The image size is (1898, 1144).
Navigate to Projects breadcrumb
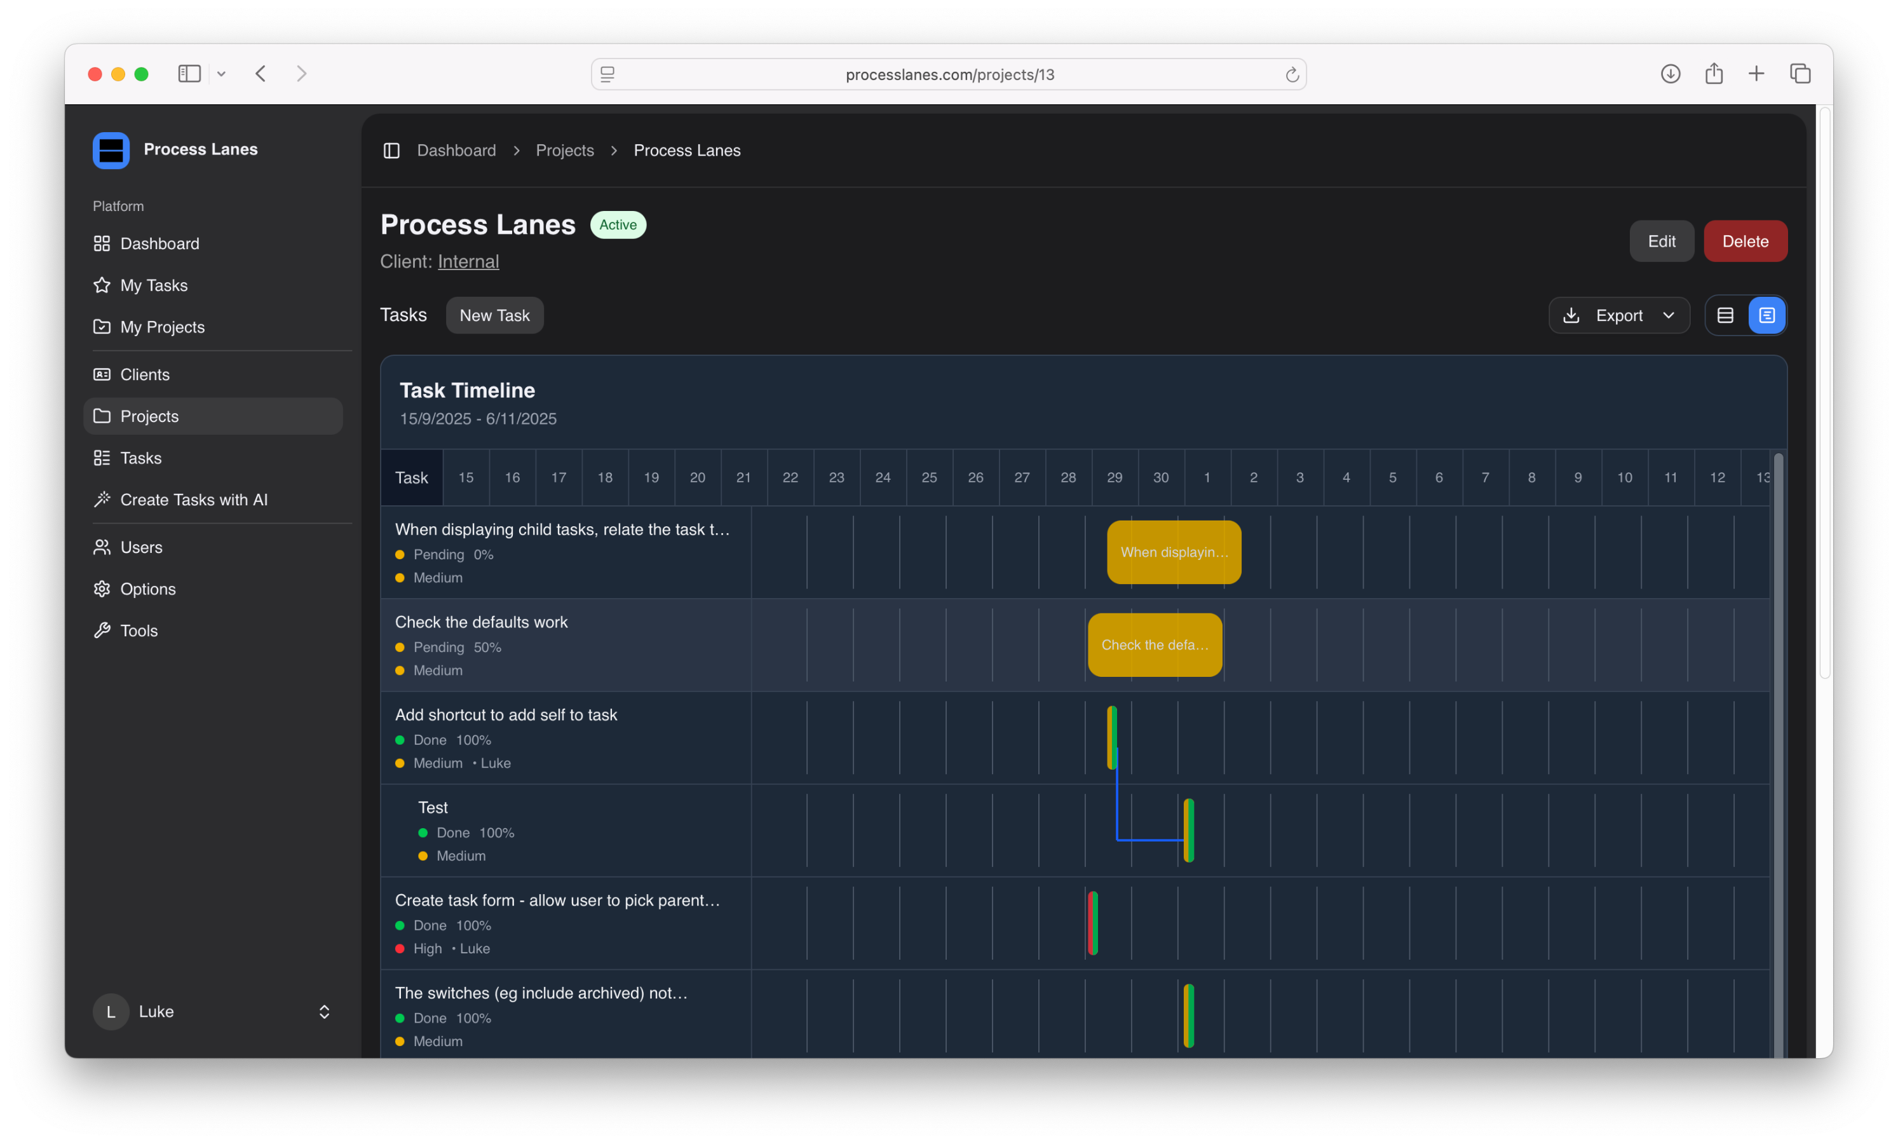[565, 150]
